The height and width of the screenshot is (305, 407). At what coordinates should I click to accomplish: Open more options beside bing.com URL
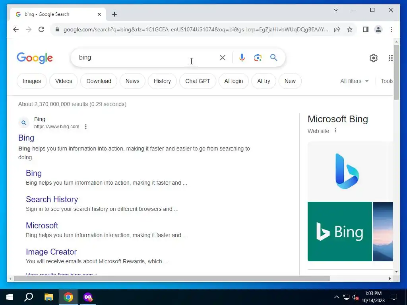[86, 127]
